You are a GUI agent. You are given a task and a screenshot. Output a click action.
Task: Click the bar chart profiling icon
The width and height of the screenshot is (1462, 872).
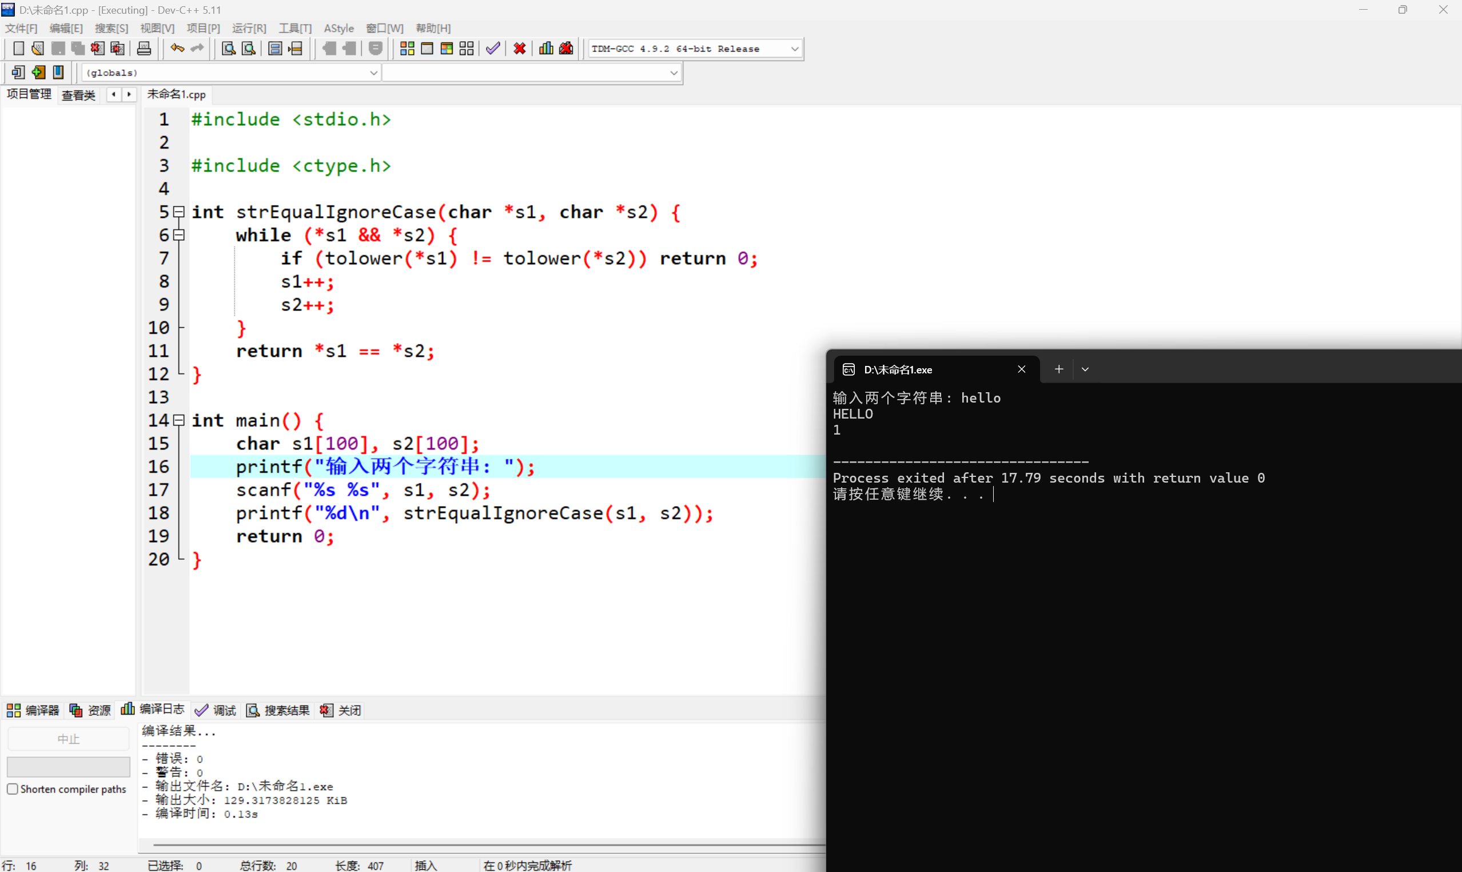[545, 49]
